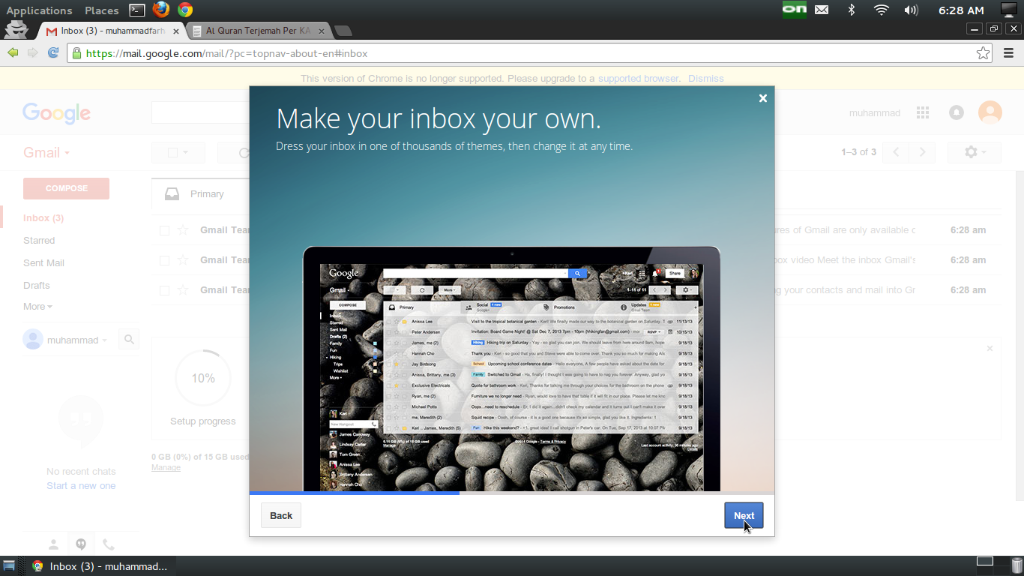Open the volume speaker tray icon
The height and width of the screenshot is (576, 1024).
point(911,10)
